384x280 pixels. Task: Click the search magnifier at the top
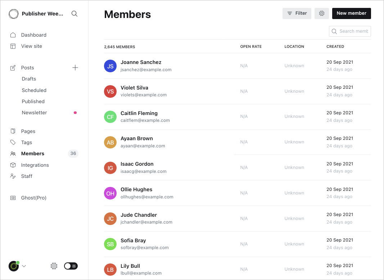[x=74, y=14]
